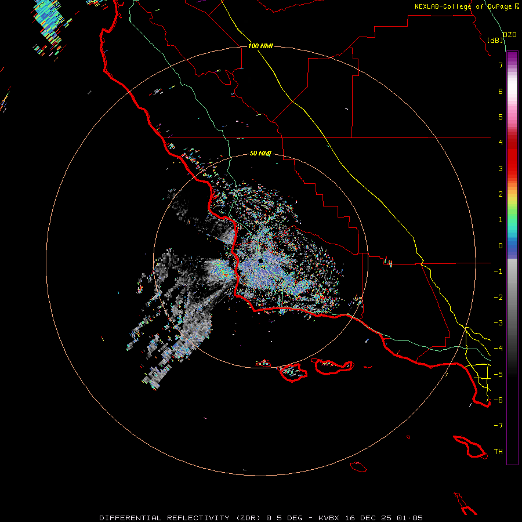The width and height of the screenshot is (522, 522).
Task: Click the 0.5 DEG elevation text
Action: (x=285, y=518)
